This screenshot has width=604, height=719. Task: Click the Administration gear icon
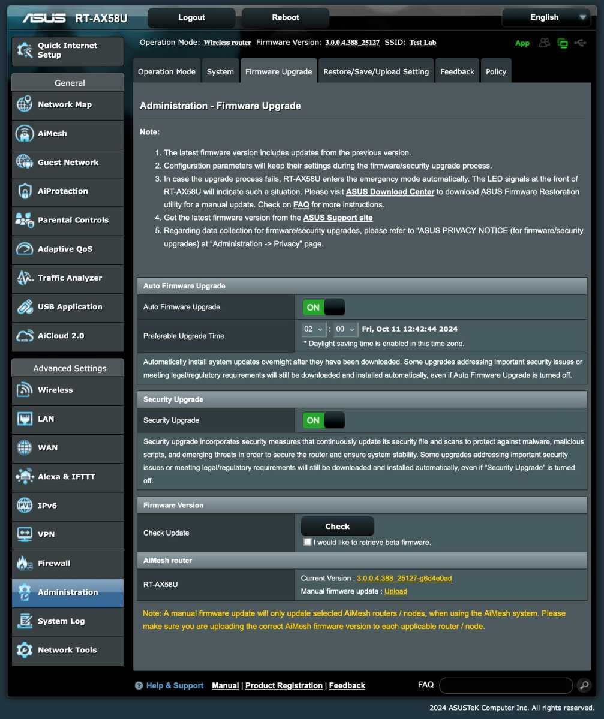pyautogui.click(x=25, y=592)
